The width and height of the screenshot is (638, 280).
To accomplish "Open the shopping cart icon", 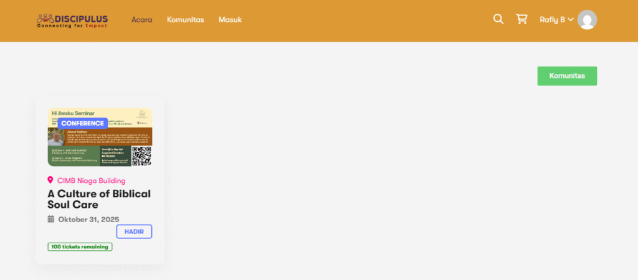I will click(x=521, y=19).
